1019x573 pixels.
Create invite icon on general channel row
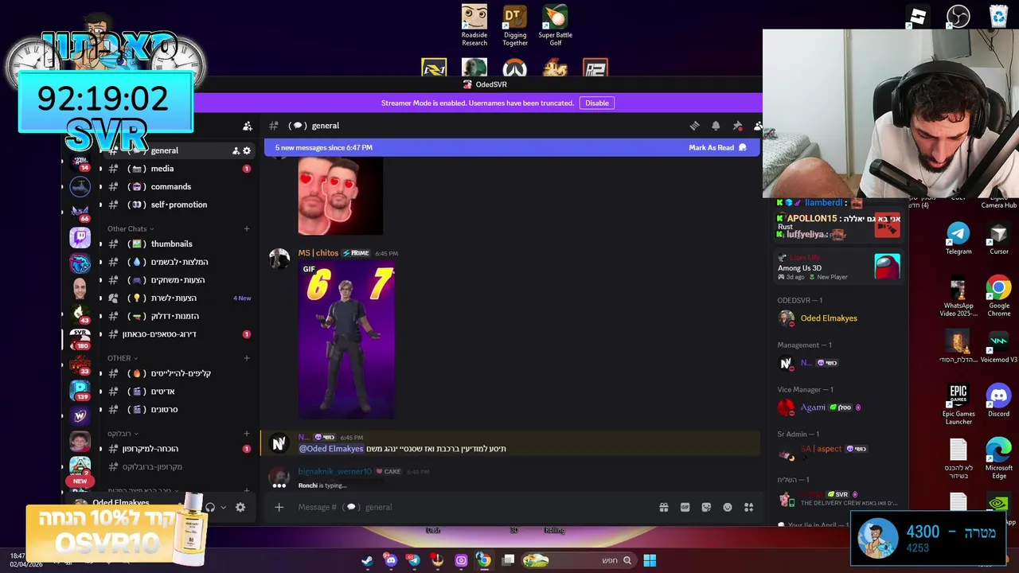tap(236, 150)
